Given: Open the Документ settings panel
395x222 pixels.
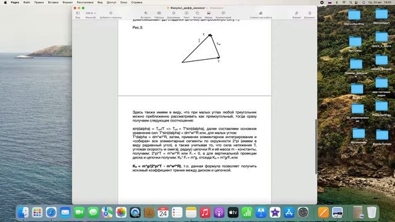Looking at the screenshot, I should [309, 13].
